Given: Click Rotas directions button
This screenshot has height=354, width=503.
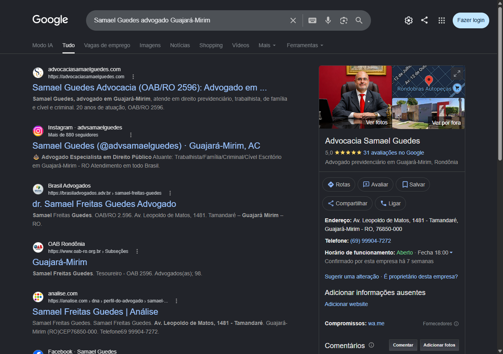Looking at the screenshot, I should point(339,184).
